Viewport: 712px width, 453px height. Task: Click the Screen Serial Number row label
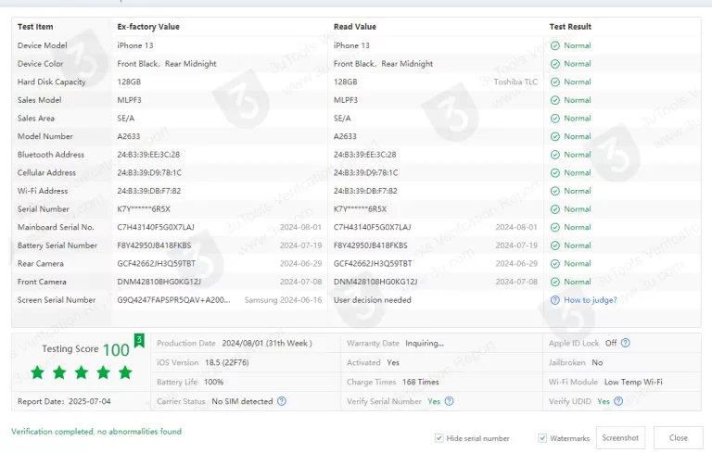point(57,300)
